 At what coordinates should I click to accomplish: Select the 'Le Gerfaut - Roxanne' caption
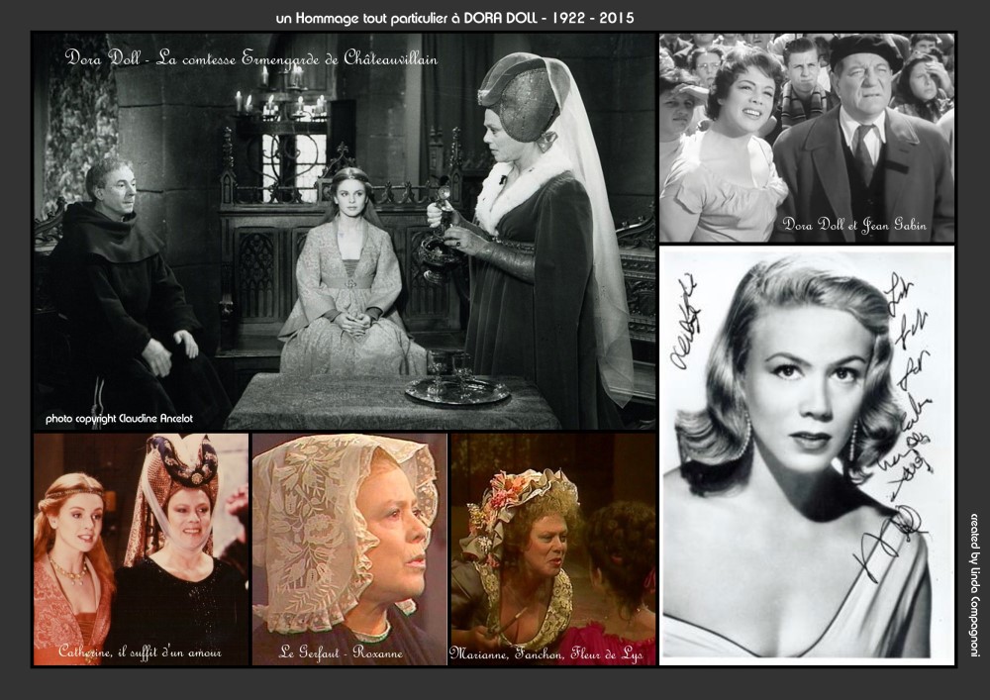(341, 652)
